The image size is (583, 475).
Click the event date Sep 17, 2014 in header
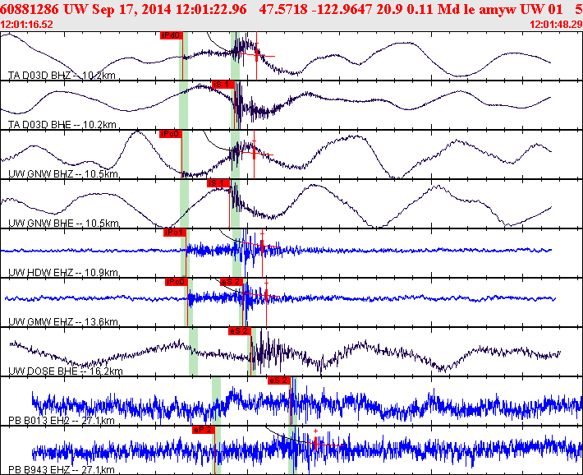(x=131, y=9)
